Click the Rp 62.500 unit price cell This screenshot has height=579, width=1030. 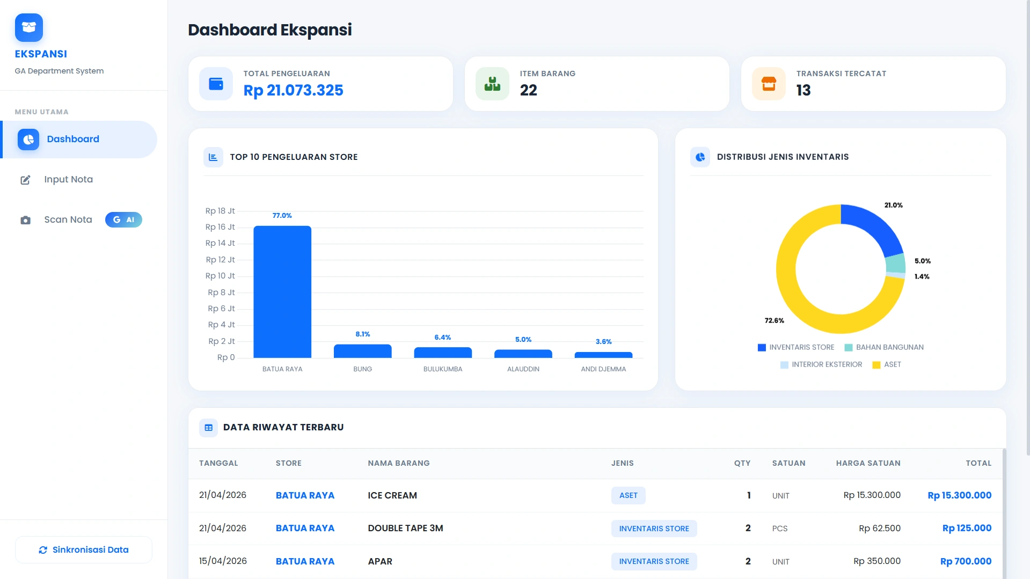(880, 528)
